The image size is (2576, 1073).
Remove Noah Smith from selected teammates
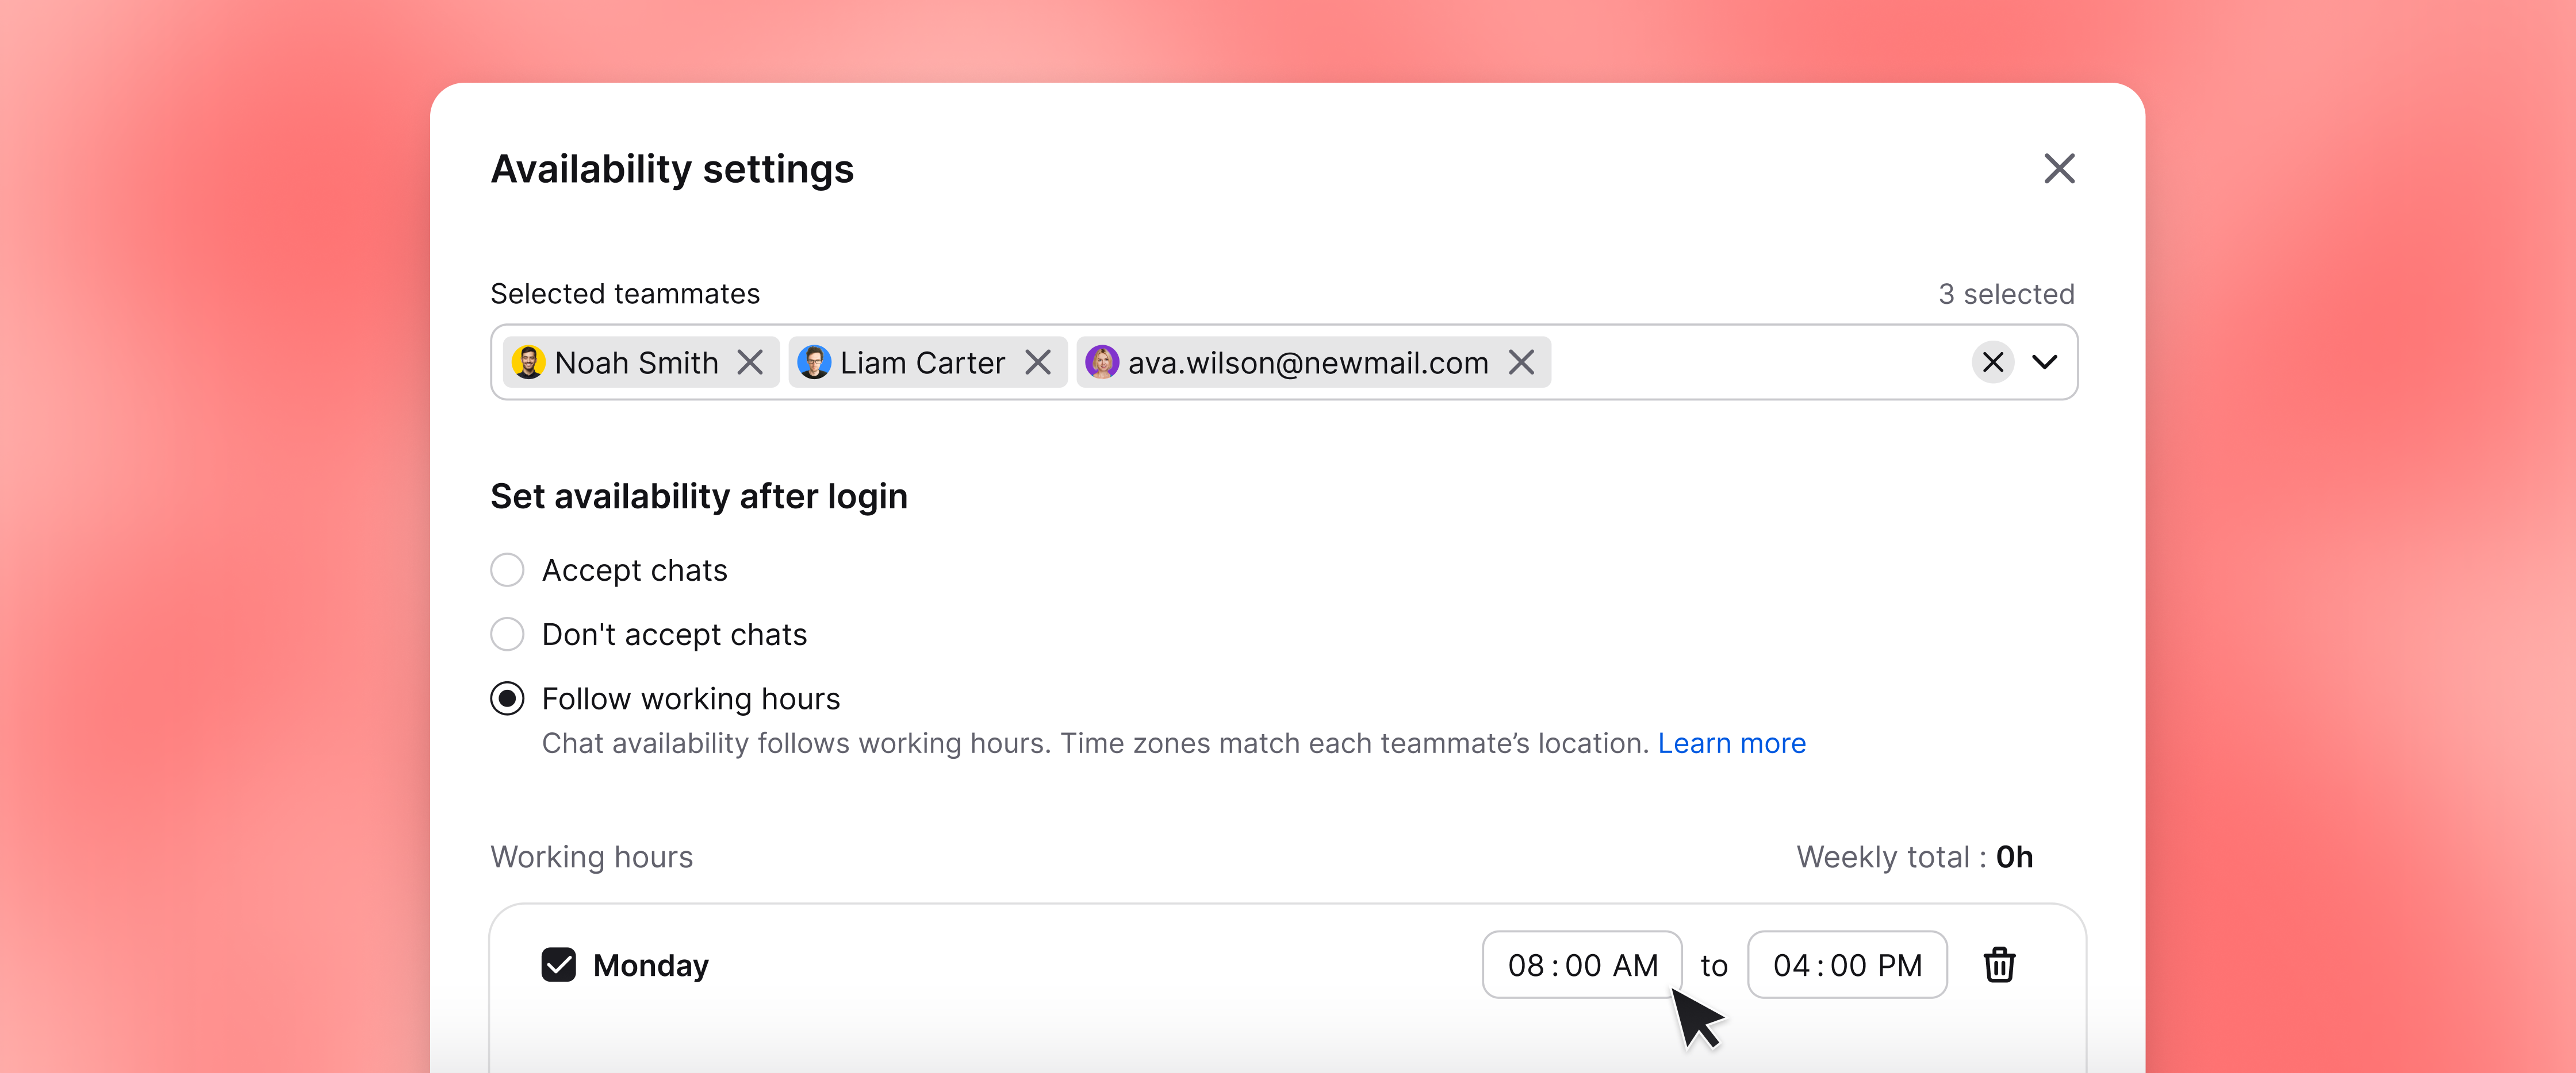click(x=750, y=362)
